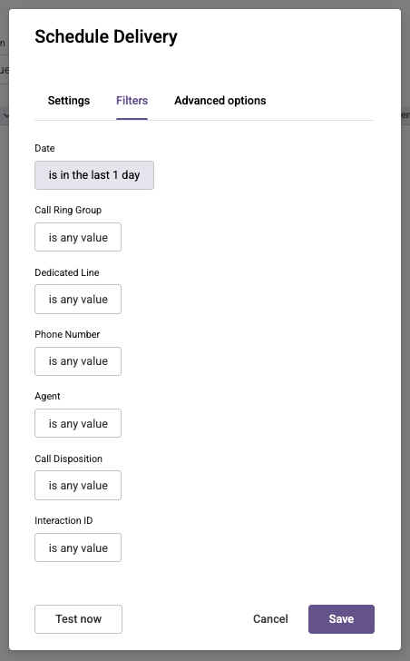410x661 pixels.
Task: Open the Call Disposition filter value
Action: tap(78, 485)
